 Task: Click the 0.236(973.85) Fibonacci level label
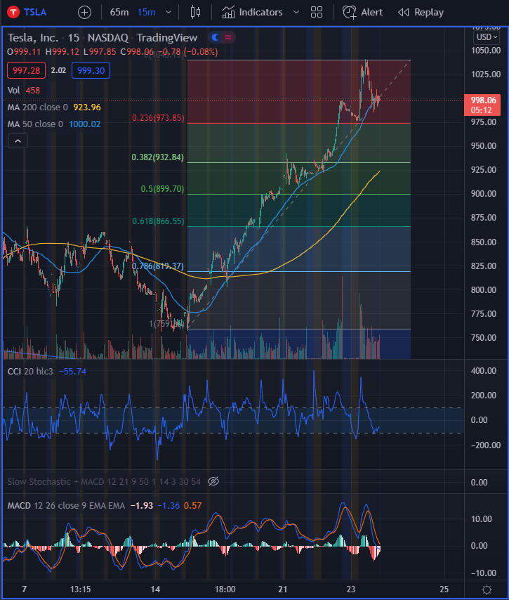(158, 118)
